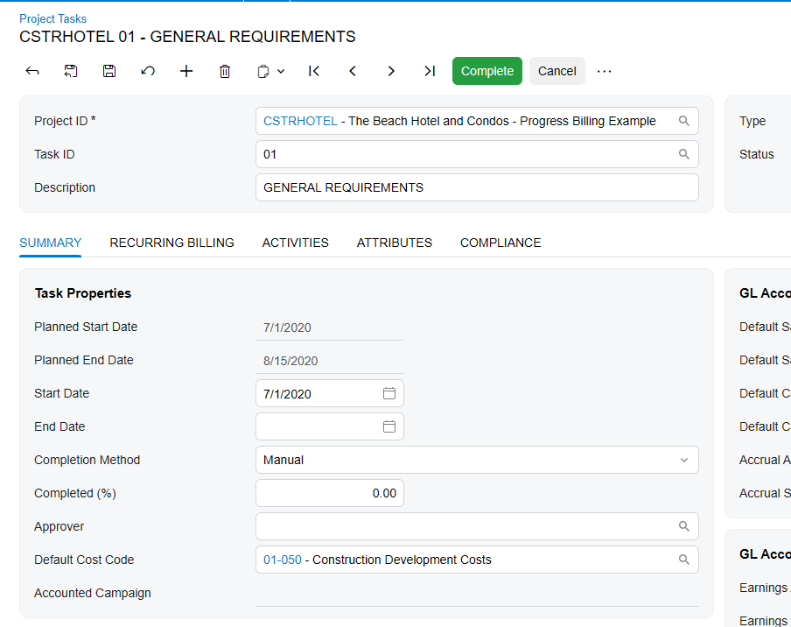Expand the clipboard copy-paste menu chevron
This screenshot has width=791, height=627.
pos(282,71)
